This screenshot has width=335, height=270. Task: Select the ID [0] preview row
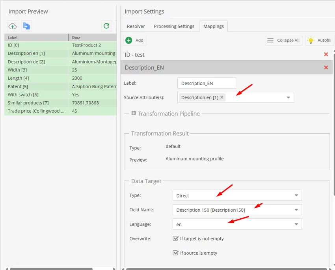[60, 45]
